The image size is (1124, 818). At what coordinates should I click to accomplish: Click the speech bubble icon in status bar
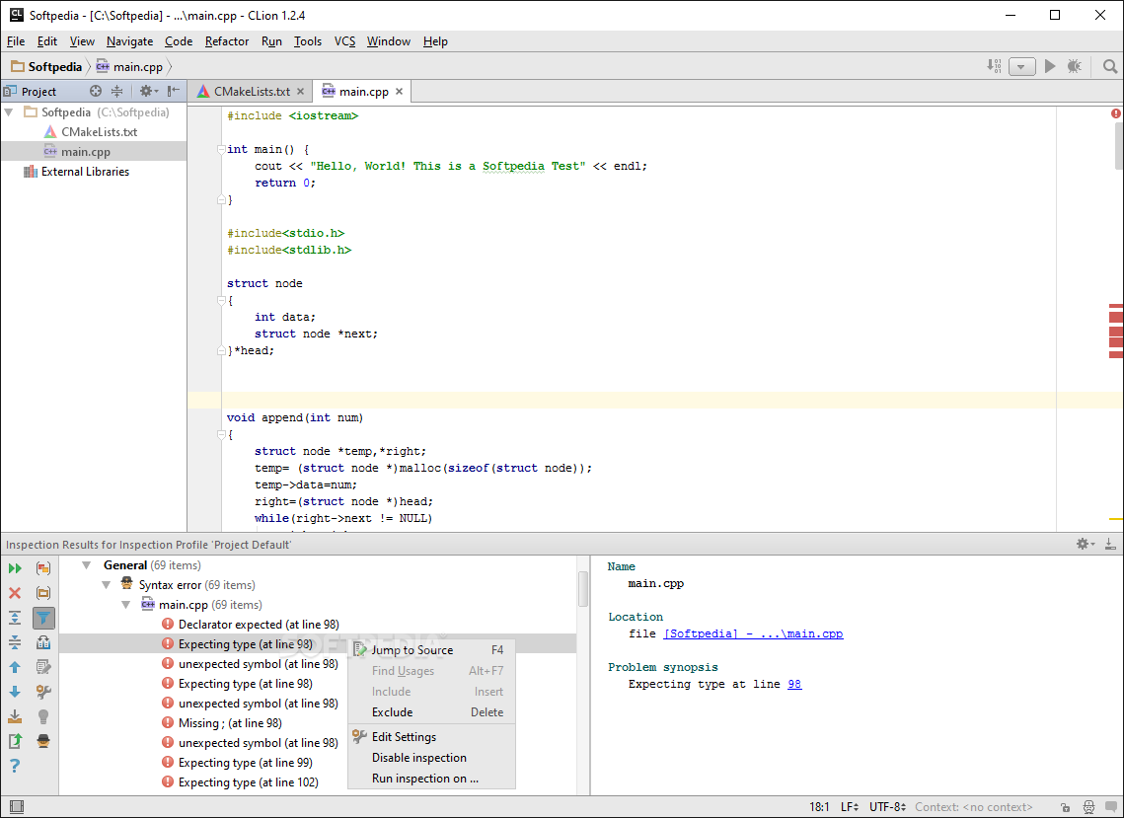pyautogui.click(x=1110, y=807)
